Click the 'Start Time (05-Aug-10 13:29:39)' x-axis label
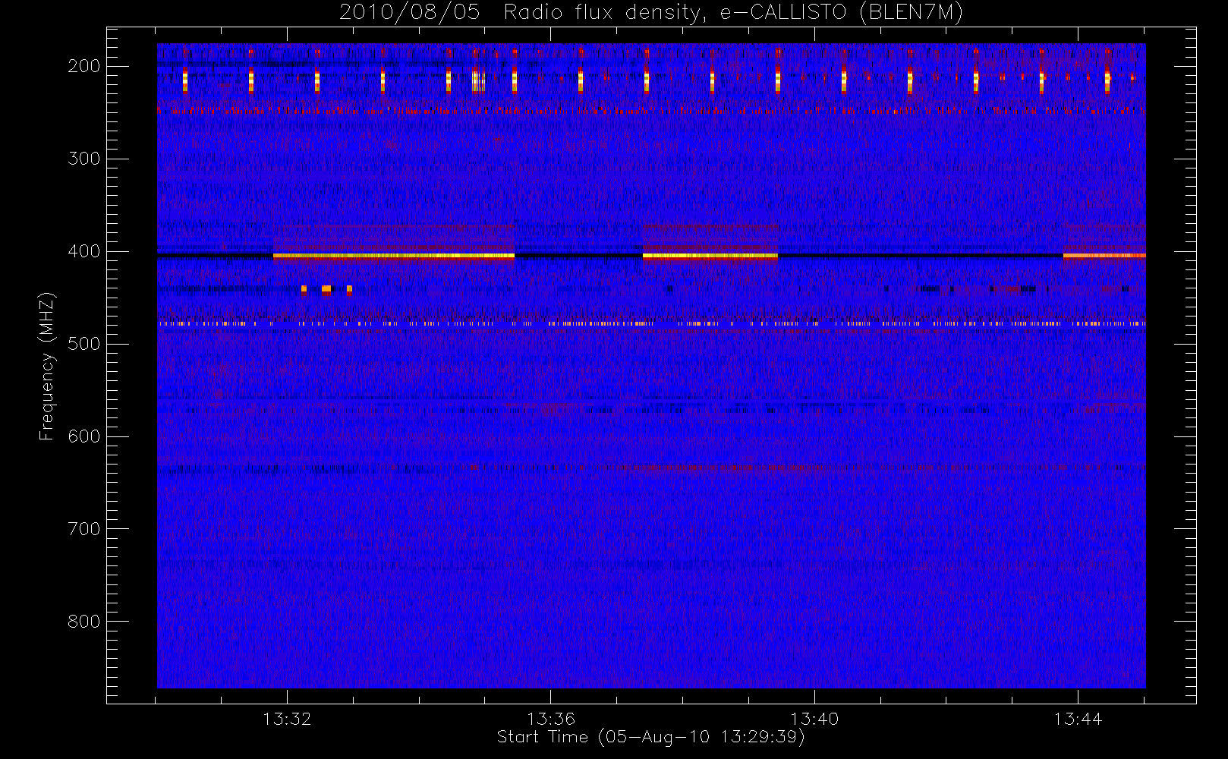Image resolution: width=1228 pixels, height=759 pixels. pos(650,737)
